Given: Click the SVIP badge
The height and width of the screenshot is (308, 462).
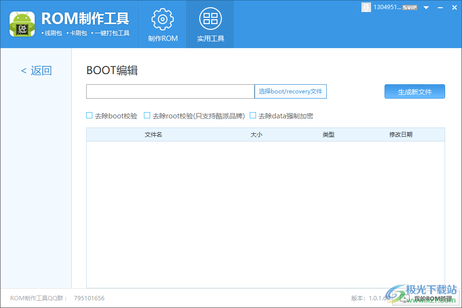Looking at the screenshot, I should (x=410, y=7).
